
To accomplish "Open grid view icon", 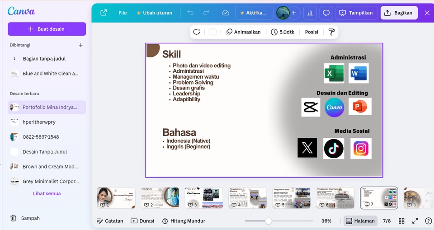I will (x=401, y=221).
